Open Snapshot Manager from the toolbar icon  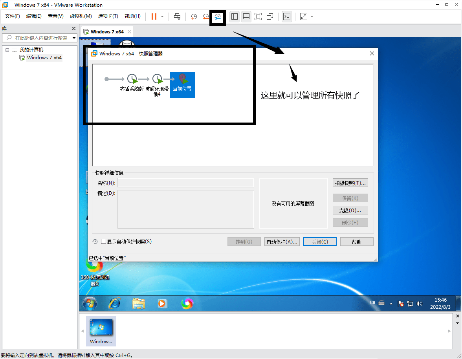point(218,17)
